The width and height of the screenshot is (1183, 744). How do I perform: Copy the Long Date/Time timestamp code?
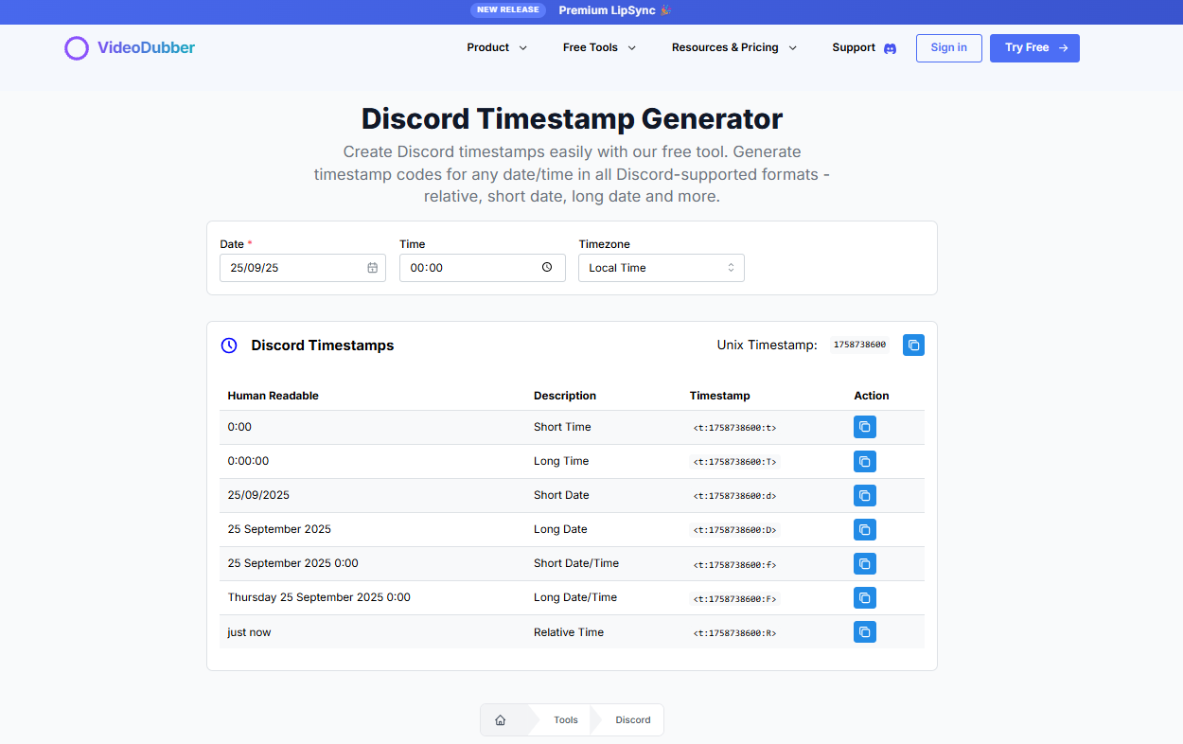pos(864,597)
